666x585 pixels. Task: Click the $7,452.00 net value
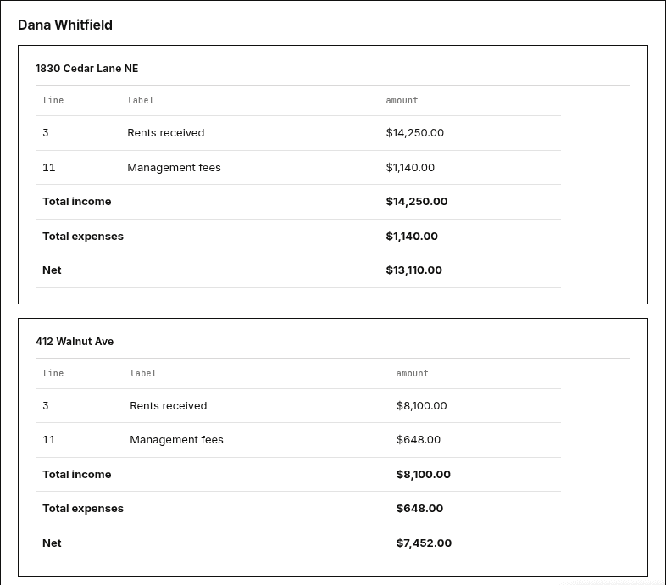coord(424,543)
